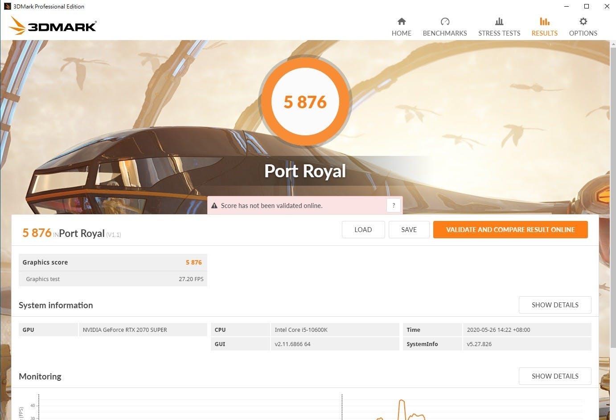The height and width of the screenshot is (420, 616).
Task: Click the Benchmarks gauge icon
Action: coord(445,21)
